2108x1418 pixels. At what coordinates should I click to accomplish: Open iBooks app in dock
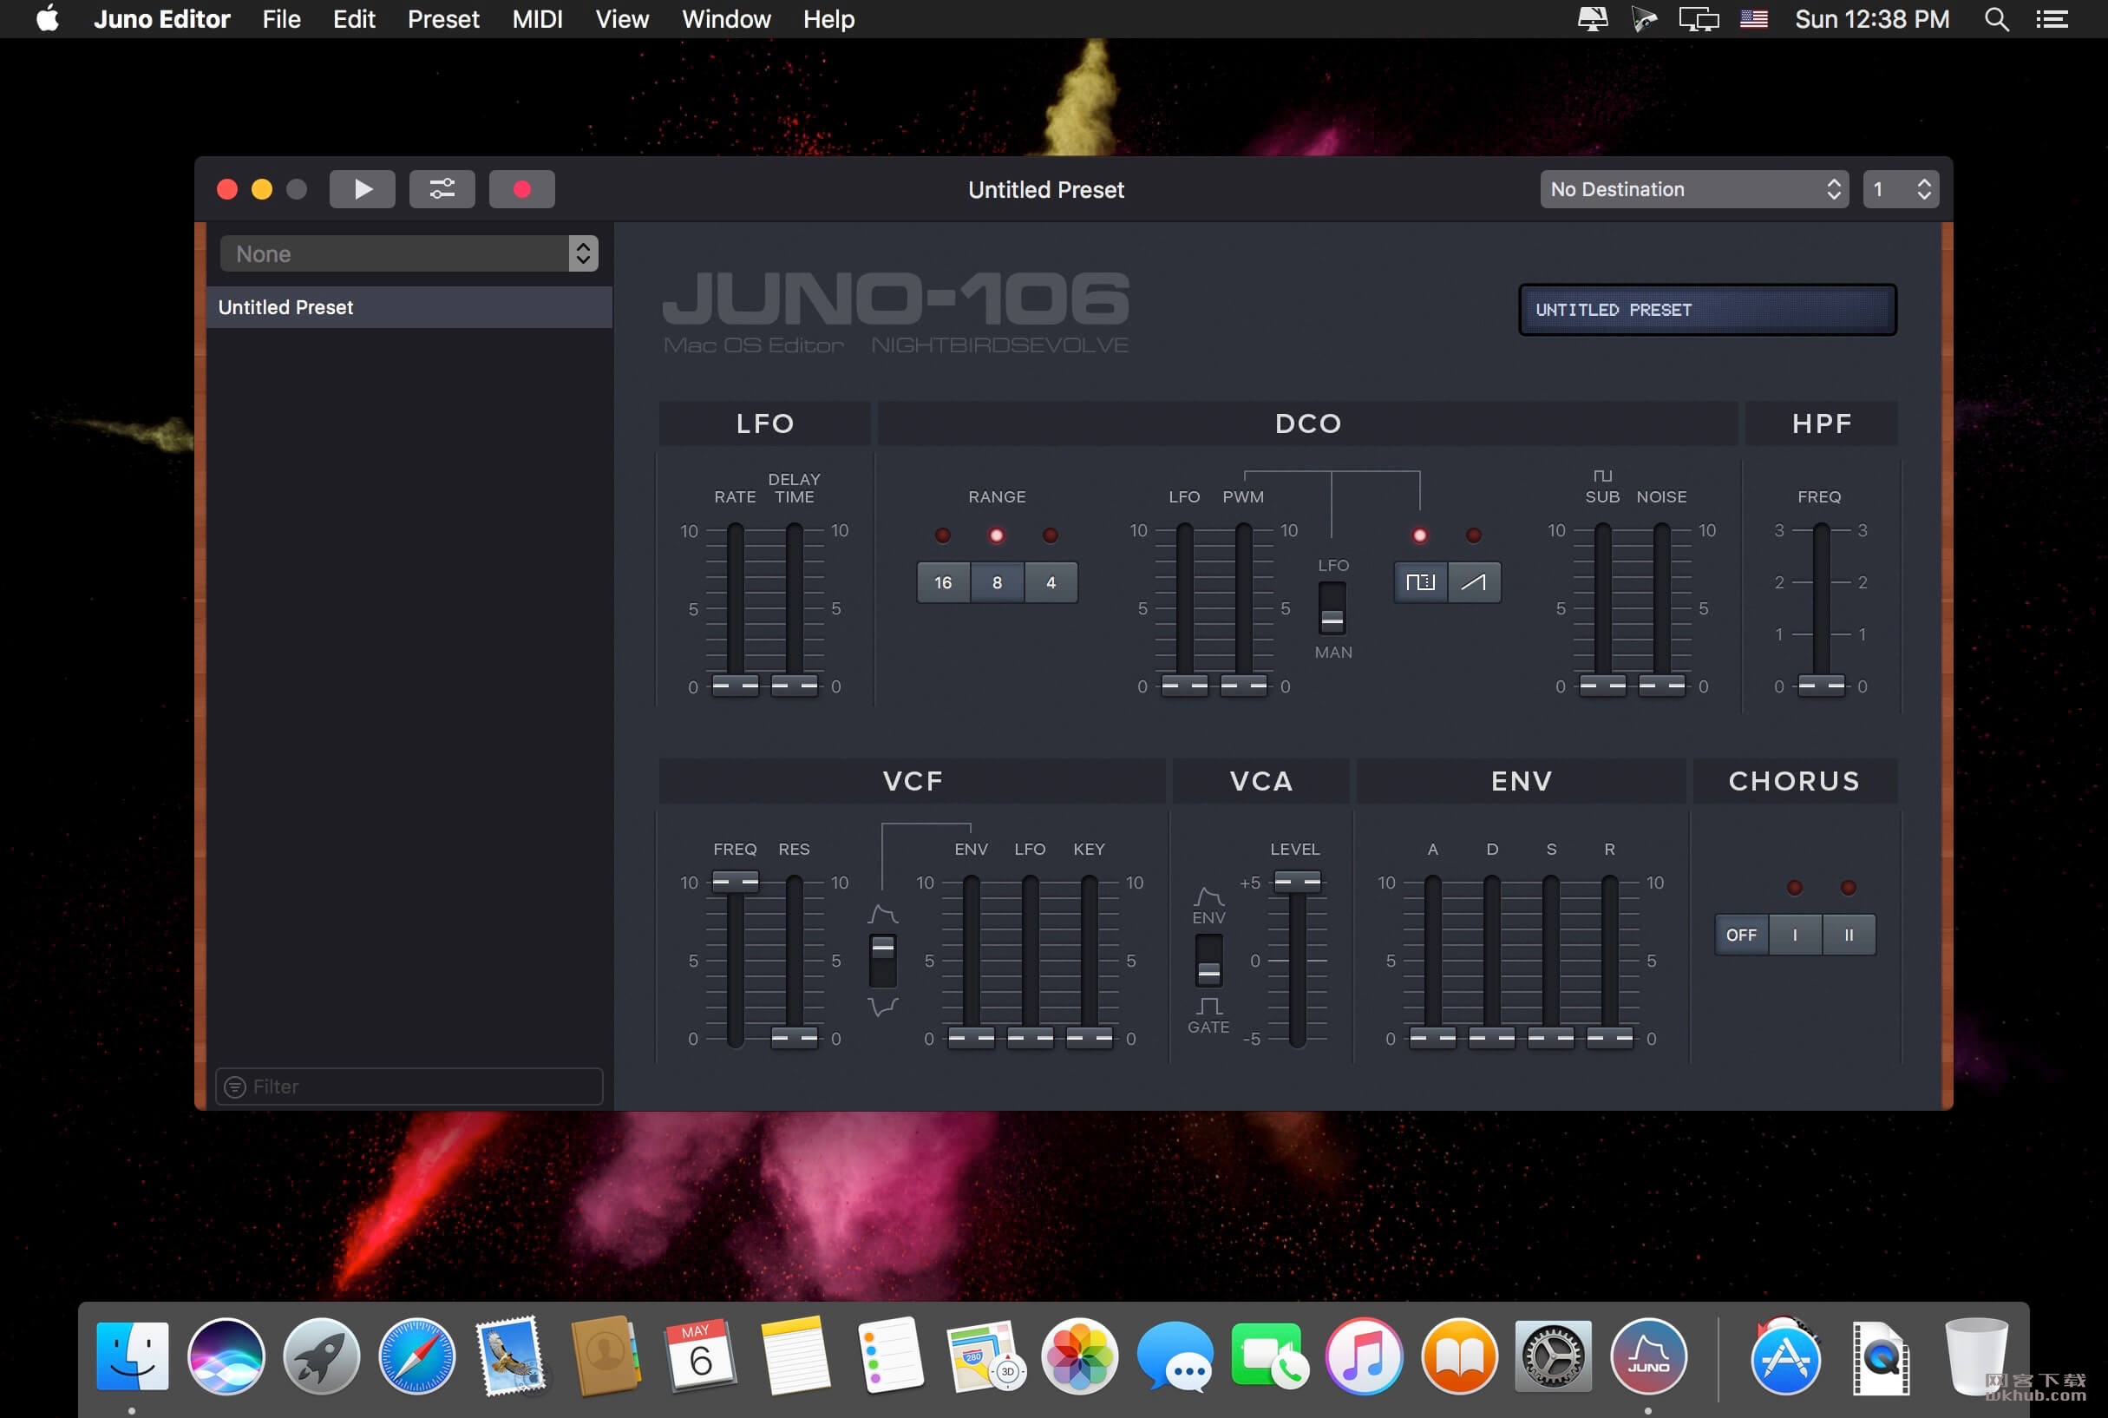[x=1459, y=1356]
